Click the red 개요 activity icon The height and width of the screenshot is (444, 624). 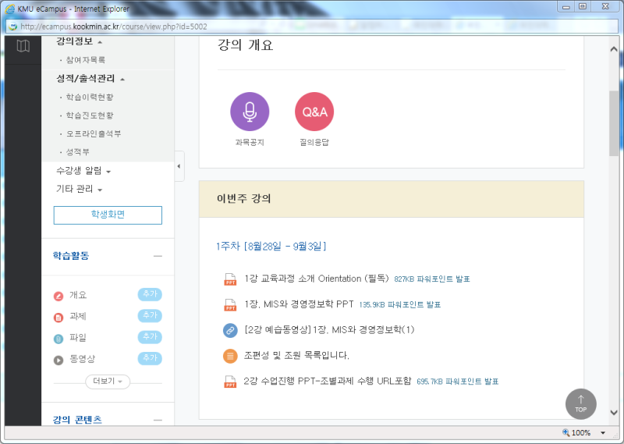[58, 296]
